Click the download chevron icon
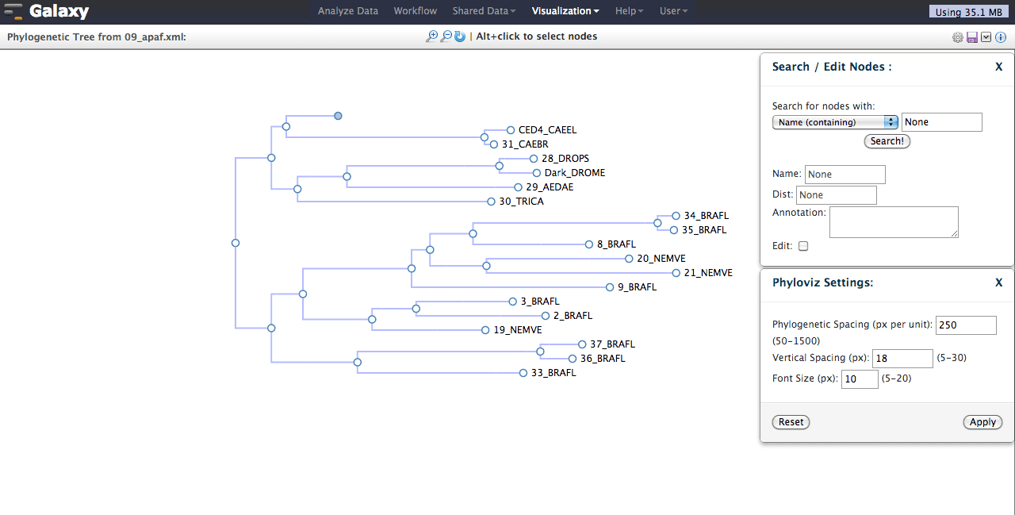The image size is (1015, 515). point(986,37)
